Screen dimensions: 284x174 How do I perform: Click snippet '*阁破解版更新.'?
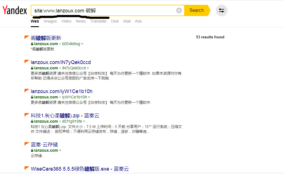point(43,49)
